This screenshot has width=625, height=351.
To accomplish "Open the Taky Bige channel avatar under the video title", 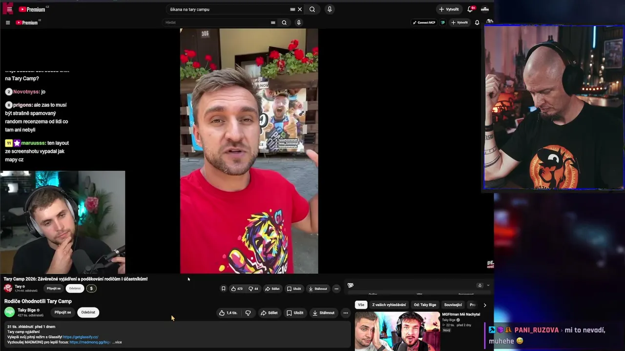I will click(x=9, y=312).
